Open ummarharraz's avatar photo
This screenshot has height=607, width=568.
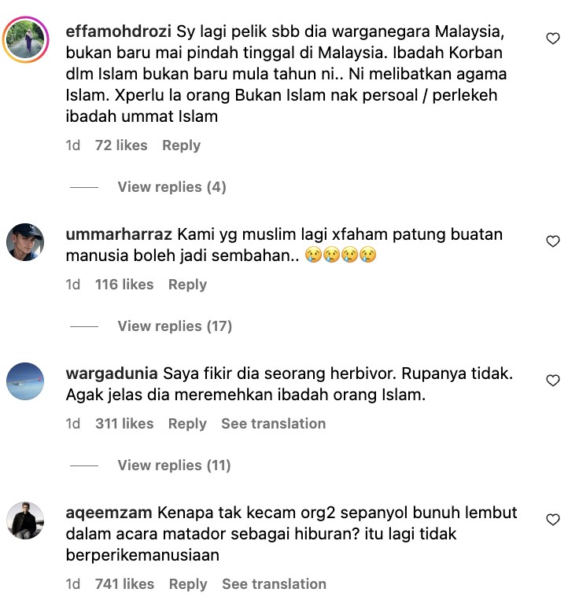click(x=25, y=242)
